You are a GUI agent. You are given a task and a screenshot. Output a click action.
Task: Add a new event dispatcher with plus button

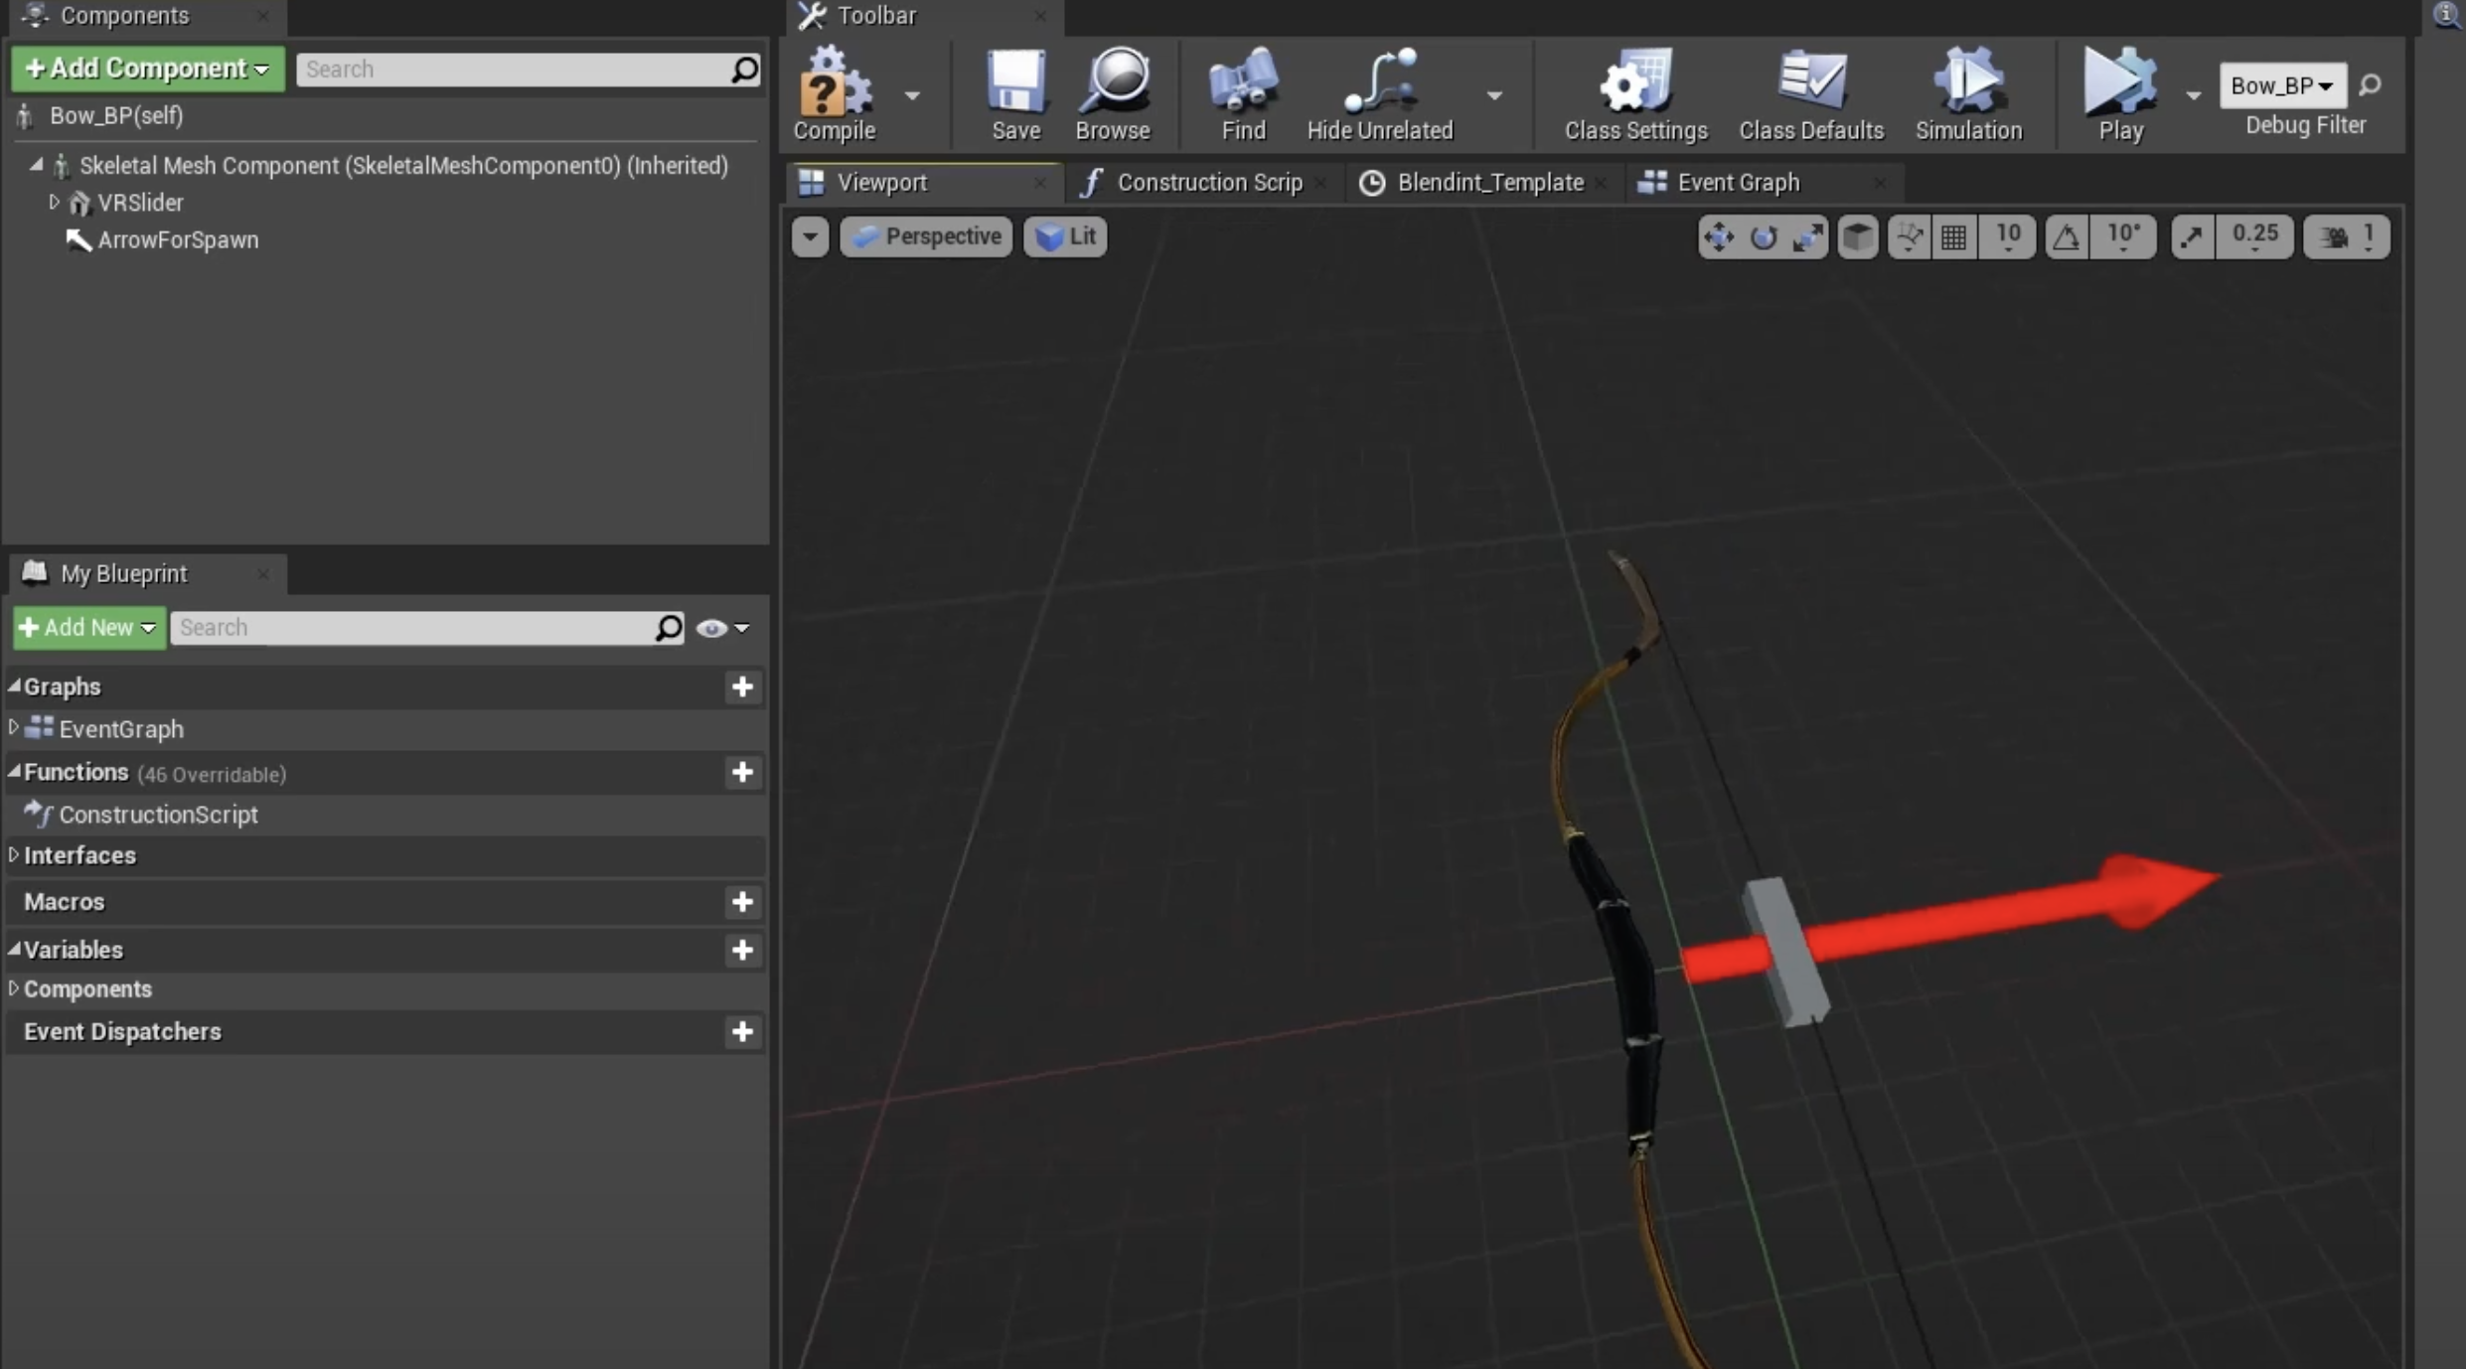[x=742, y=1031]
